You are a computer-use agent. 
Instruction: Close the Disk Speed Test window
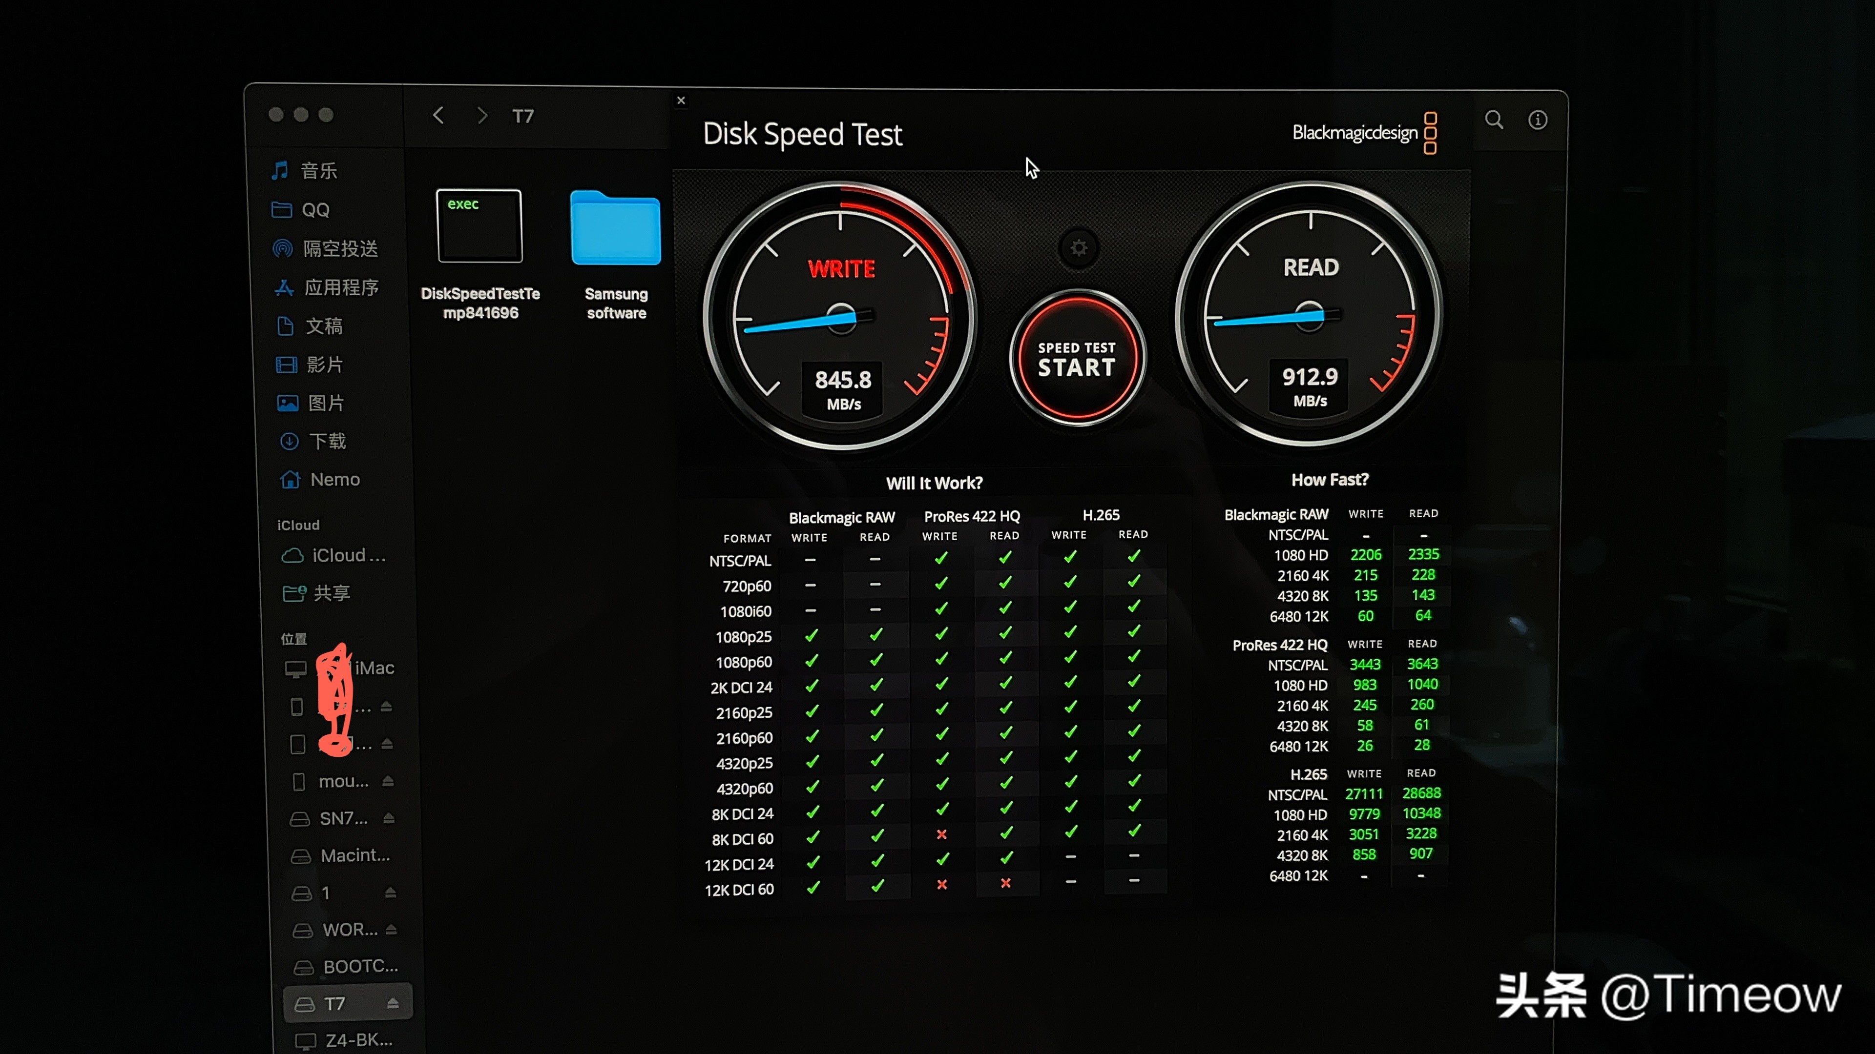[681, 101]
